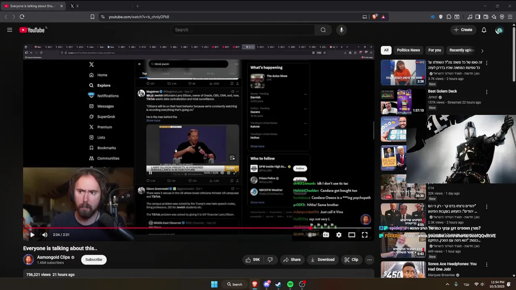The image size is (516, 290).
Task: Open options for Best Golem Deck video
Action: 487,92
